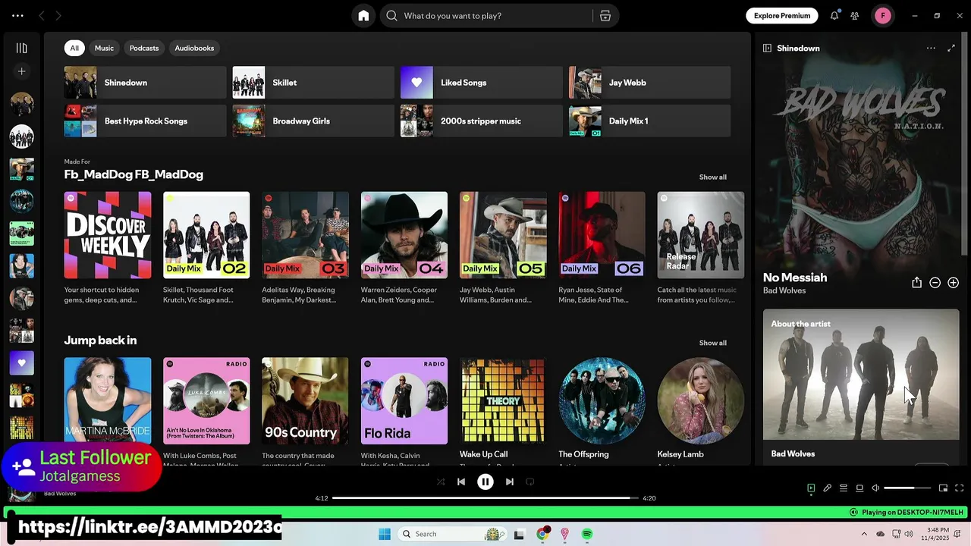Open 2000s stripper music tile

tap(482, 121)
